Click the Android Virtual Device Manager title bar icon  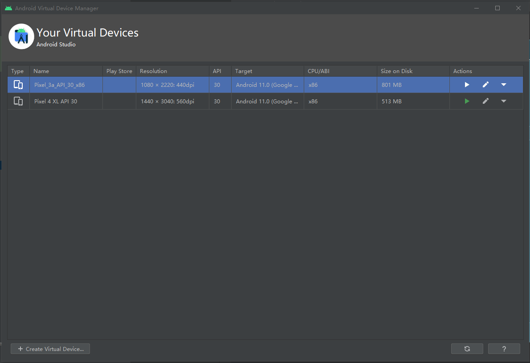8,8
